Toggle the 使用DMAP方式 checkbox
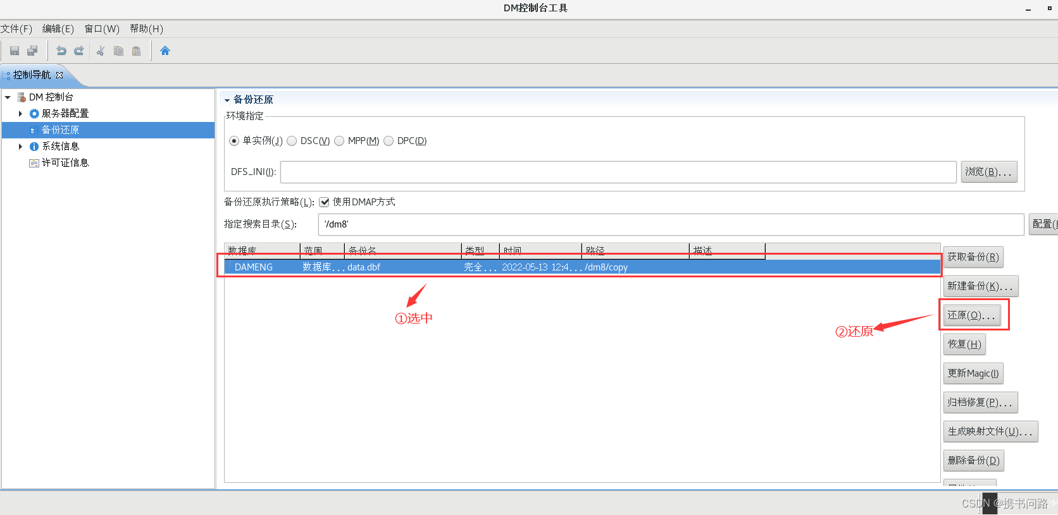Viewport: 1058px width, 515px height. click(x=324, y=202)
